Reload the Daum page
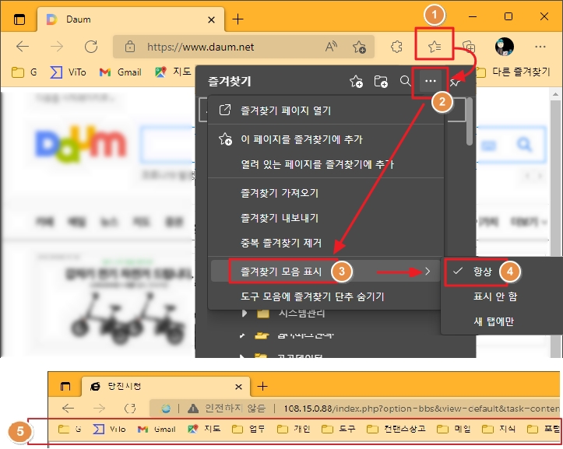This screenshot has width=563, height=449. [91, 47]
